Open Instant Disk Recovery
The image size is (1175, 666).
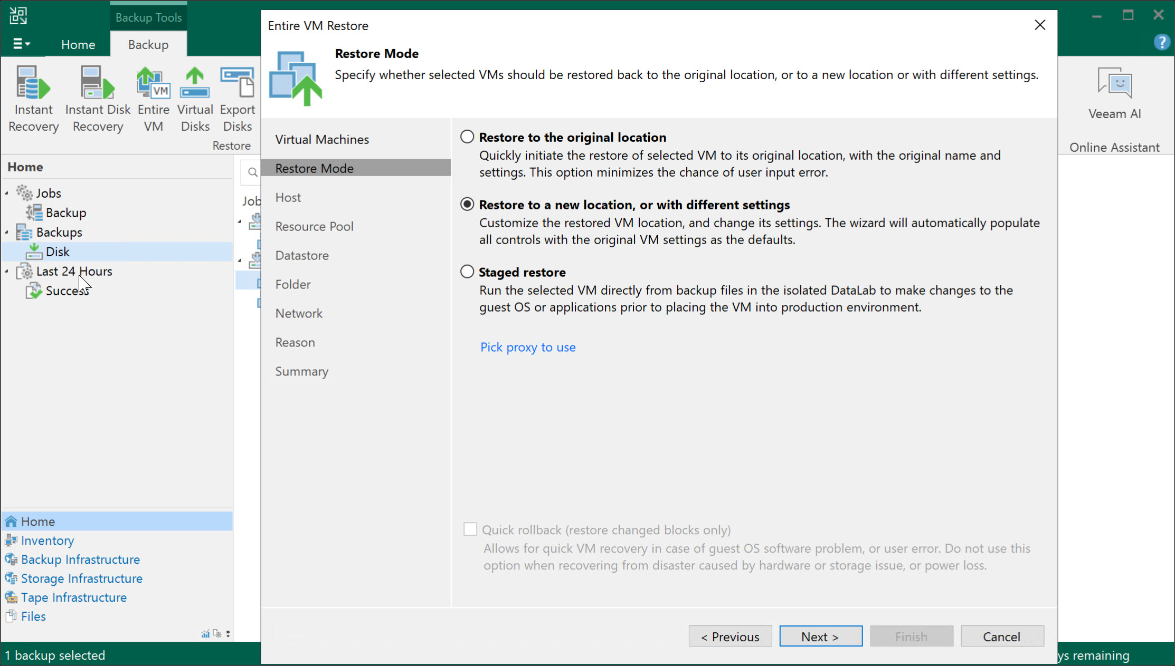pos(97,98)
